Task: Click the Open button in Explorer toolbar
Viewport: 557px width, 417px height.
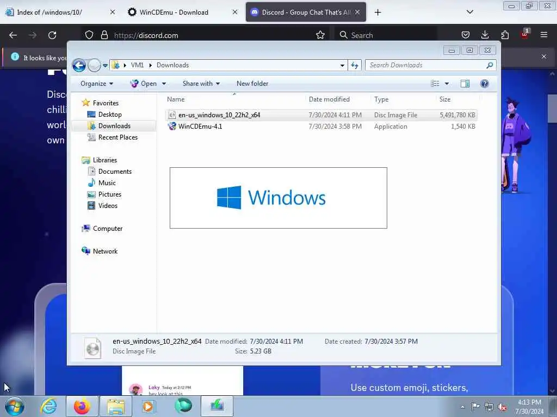Action: pyautogui.click(x=144, y=84)
